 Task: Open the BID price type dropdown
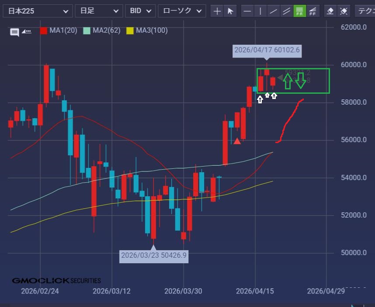click(140, 11)
